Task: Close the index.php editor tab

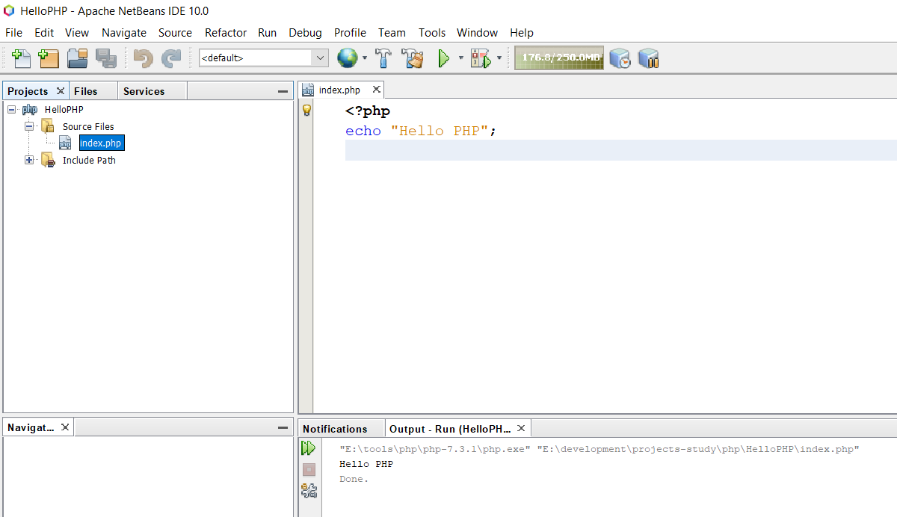Action: coord(377,90)
